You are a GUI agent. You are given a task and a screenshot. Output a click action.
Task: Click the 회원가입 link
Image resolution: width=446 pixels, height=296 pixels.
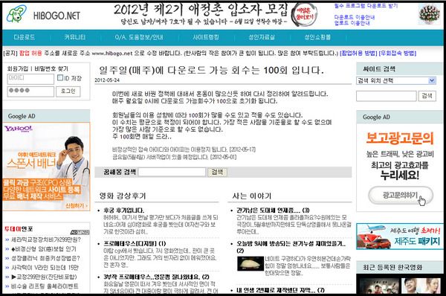pyautogui.click(x=18, y=68)
